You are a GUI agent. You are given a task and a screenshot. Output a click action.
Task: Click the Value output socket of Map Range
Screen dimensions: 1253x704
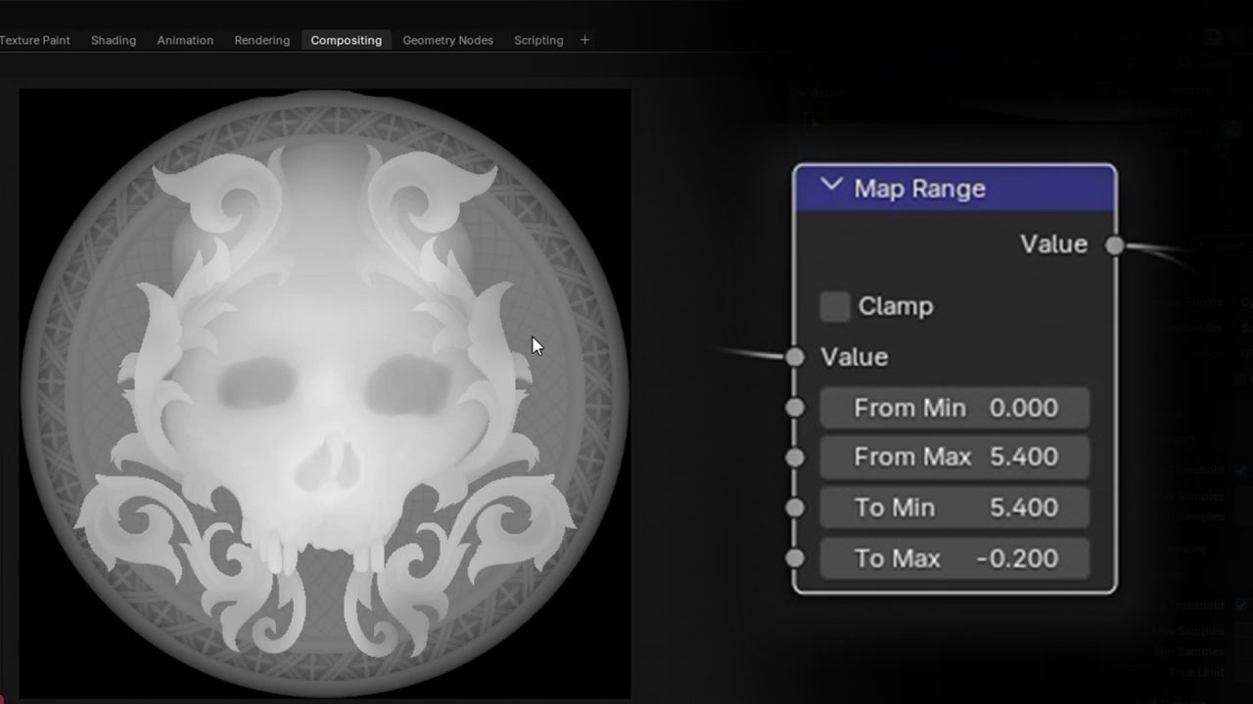(1114, 245)
